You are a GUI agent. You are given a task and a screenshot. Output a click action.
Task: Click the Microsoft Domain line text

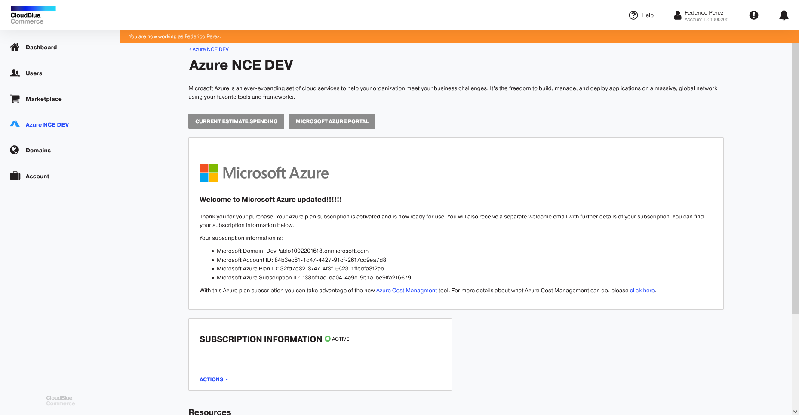point(292,251)
